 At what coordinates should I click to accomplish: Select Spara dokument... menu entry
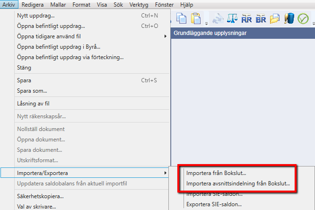pyautogui.click(x=92, y=150)
